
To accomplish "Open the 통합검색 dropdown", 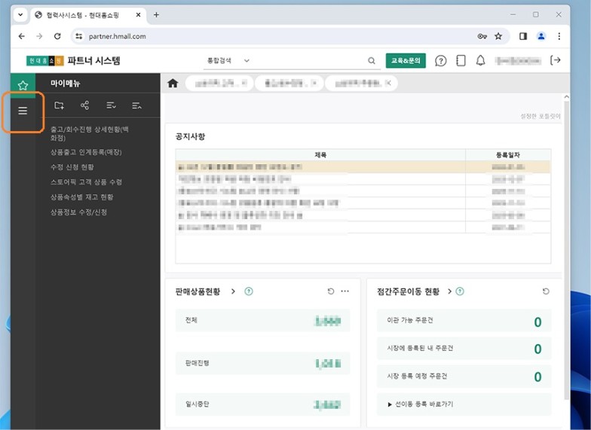I will click(228, 60).
